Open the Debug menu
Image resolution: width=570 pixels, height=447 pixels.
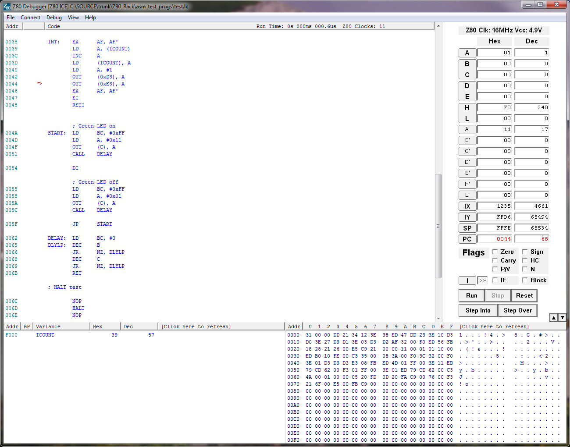coord(54,18)
